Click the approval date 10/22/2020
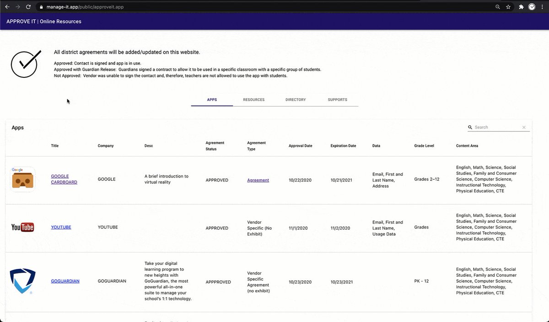Image resolution: width=549 pixels, height=322 pixels. (300, 180)
